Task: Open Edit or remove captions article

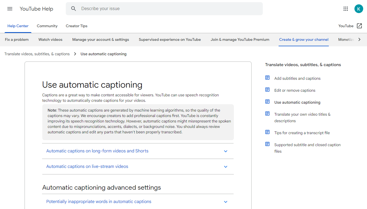Action: pyautogui.click(x=295, y=90)
